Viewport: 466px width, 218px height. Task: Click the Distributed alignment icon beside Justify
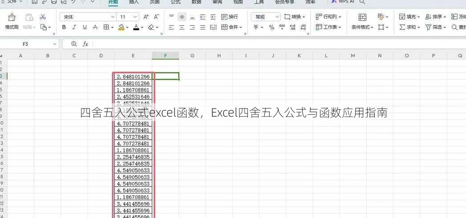[x=213, y=27]
